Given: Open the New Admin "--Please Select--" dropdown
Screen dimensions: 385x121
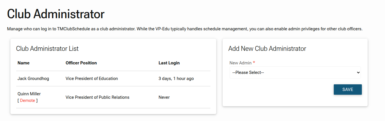Looking at the screenshot, I should [295, 72].
